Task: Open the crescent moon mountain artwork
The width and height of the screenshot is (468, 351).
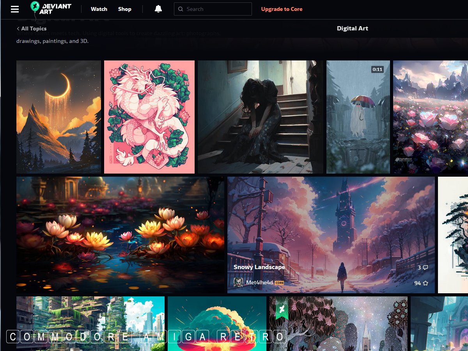Action: point(58,117)
